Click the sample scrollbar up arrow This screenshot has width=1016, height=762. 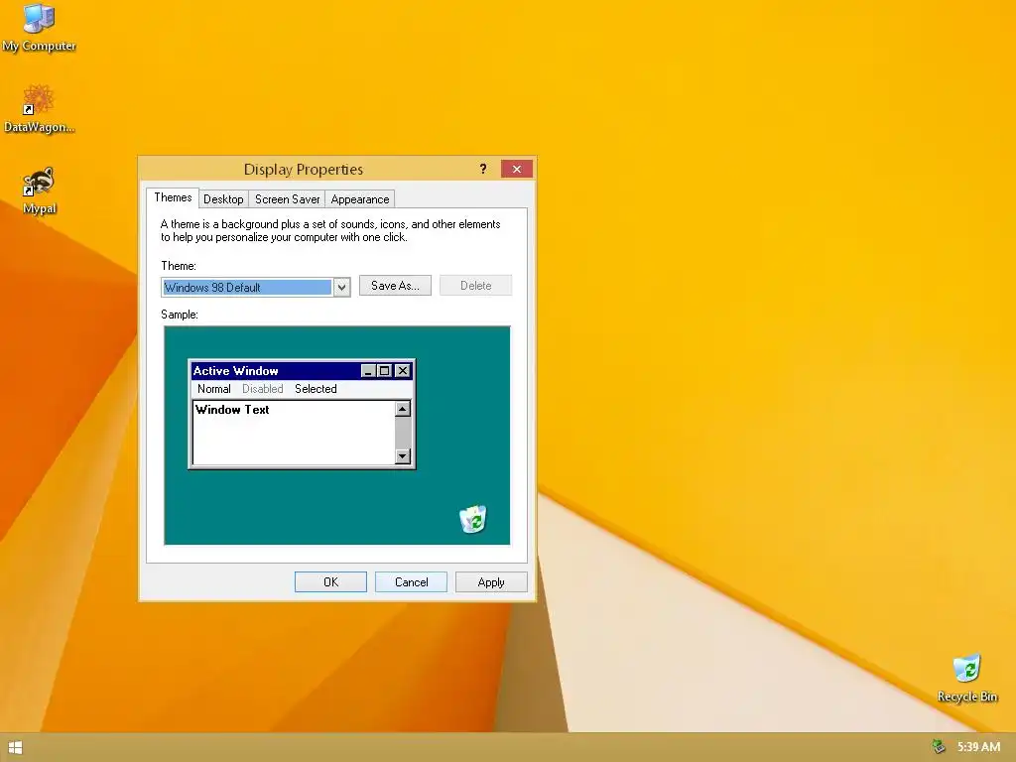pyautogui.click(x=403, y=409)
